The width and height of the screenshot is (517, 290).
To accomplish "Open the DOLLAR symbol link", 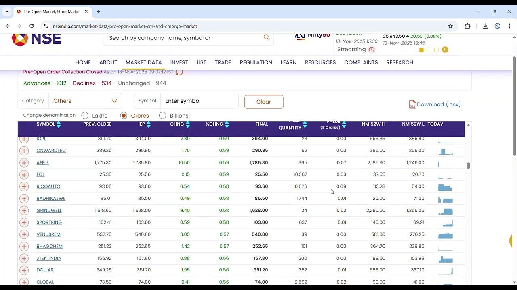I will pyautogui.click(x=45, y=270).
